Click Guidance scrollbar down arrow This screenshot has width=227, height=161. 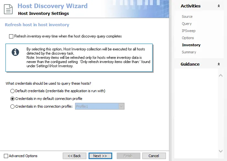[221, 151]
